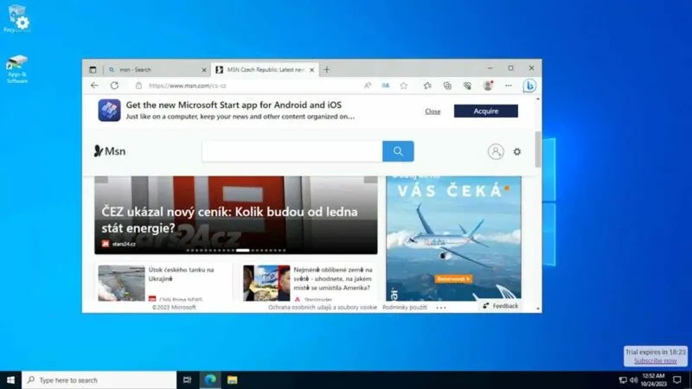Select the MSN Czech Republic tab
The height and width of the screenshot is (389, 692).
(x=265, y=70)
